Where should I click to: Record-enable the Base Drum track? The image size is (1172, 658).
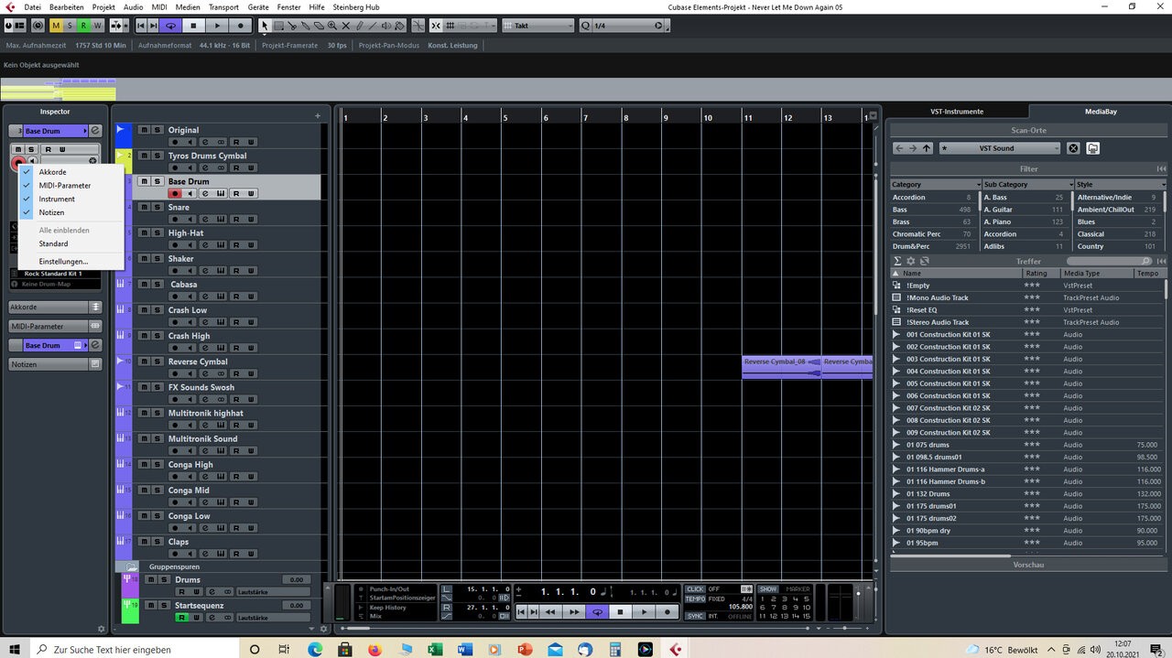pyautogui.click(x=175, y=193)
